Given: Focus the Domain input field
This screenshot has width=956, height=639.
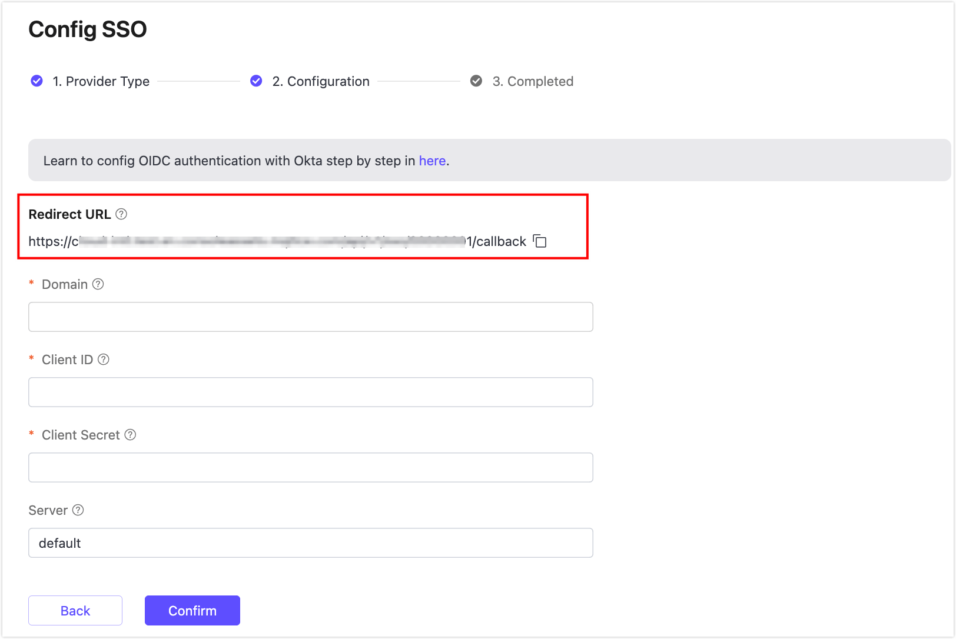Looking at the screenshot, I should point(310,317).
